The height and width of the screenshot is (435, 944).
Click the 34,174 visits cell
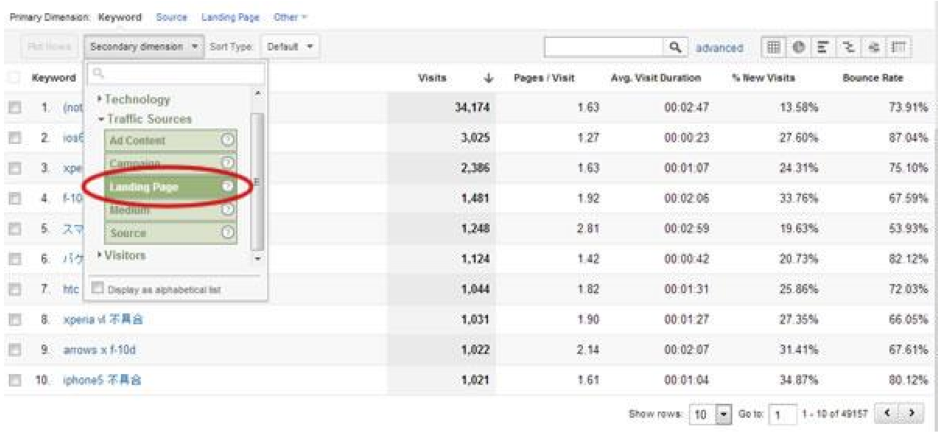pyautogui.click(x=472, y=108)
